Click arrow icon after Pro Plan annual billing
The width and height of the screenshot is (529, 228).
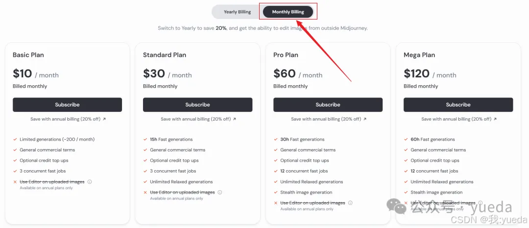[365, 119]
